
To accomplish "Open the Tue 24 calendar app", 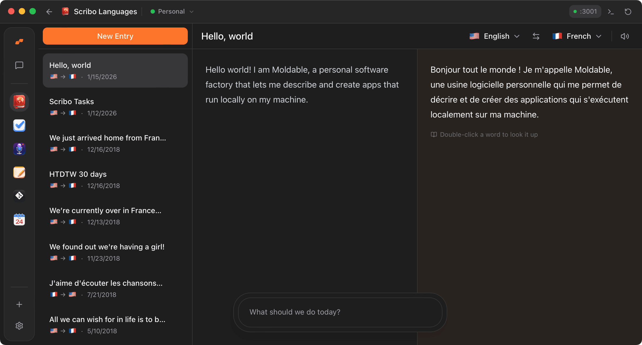I will pyautogui.click(x=19, y=219).
